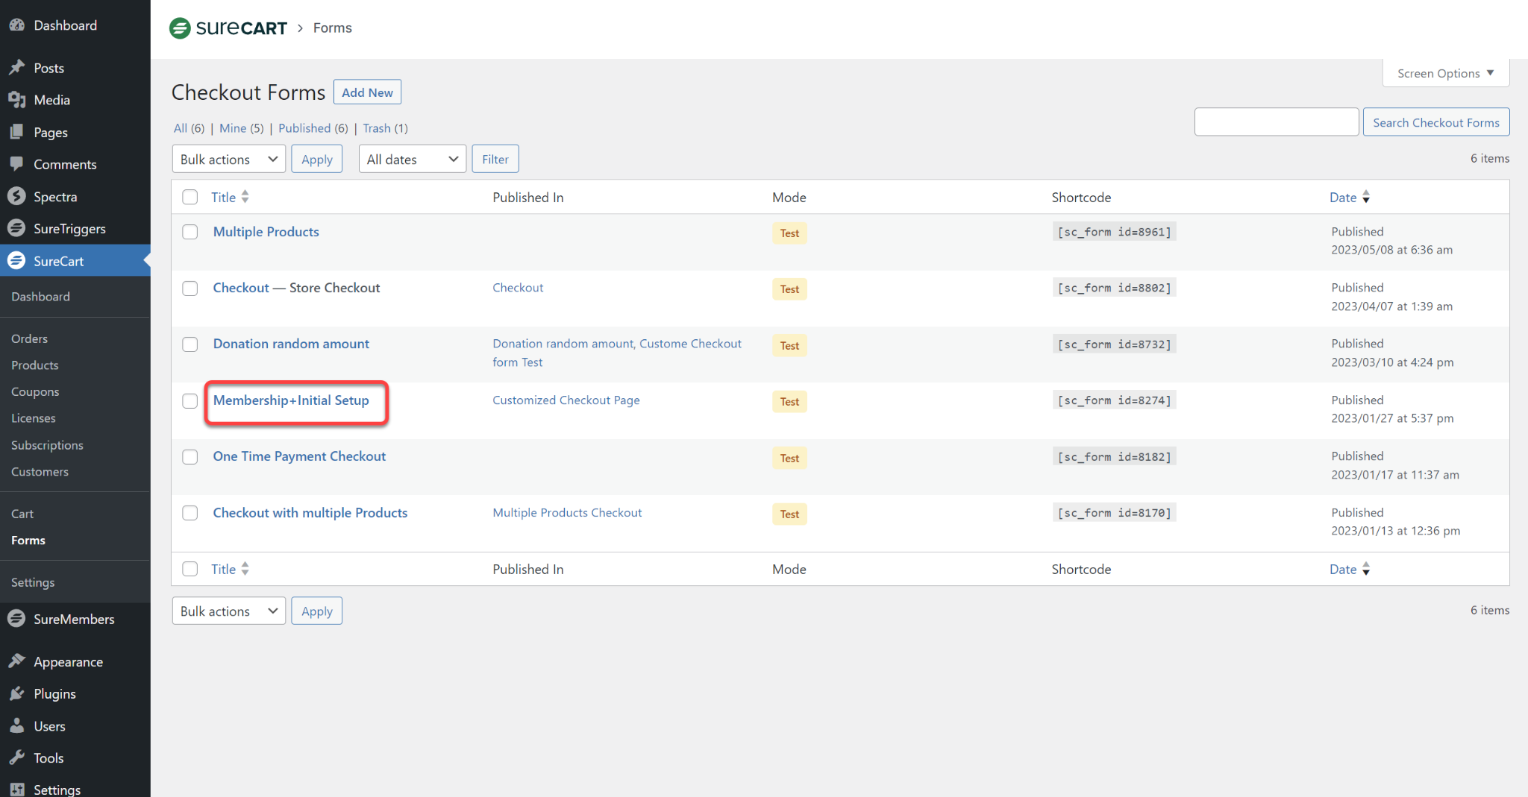Click the Tools wrench icon in sidebar
The height and width of the screenshot is (797, 1528).
tap(17, 757)
